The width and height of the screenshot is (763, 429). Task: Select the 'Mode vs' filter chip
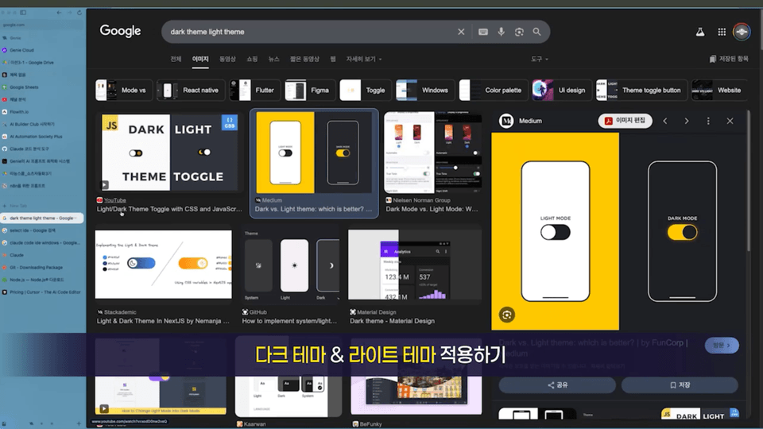coord(123,90)
